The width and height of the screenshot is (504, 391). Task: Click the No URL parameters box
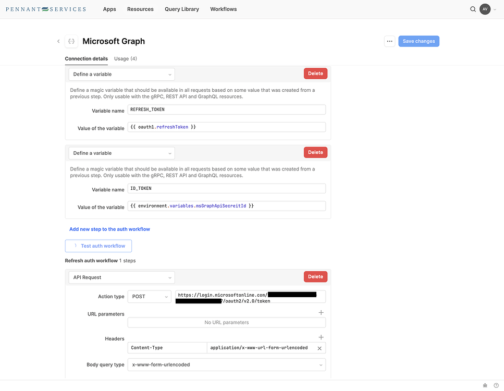click(227, 323)
